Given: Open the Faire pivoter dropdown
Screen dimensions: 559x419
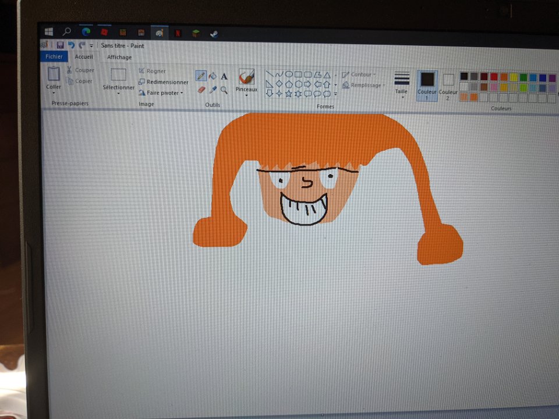Looking at the screenshot, I should coord(163,93).
